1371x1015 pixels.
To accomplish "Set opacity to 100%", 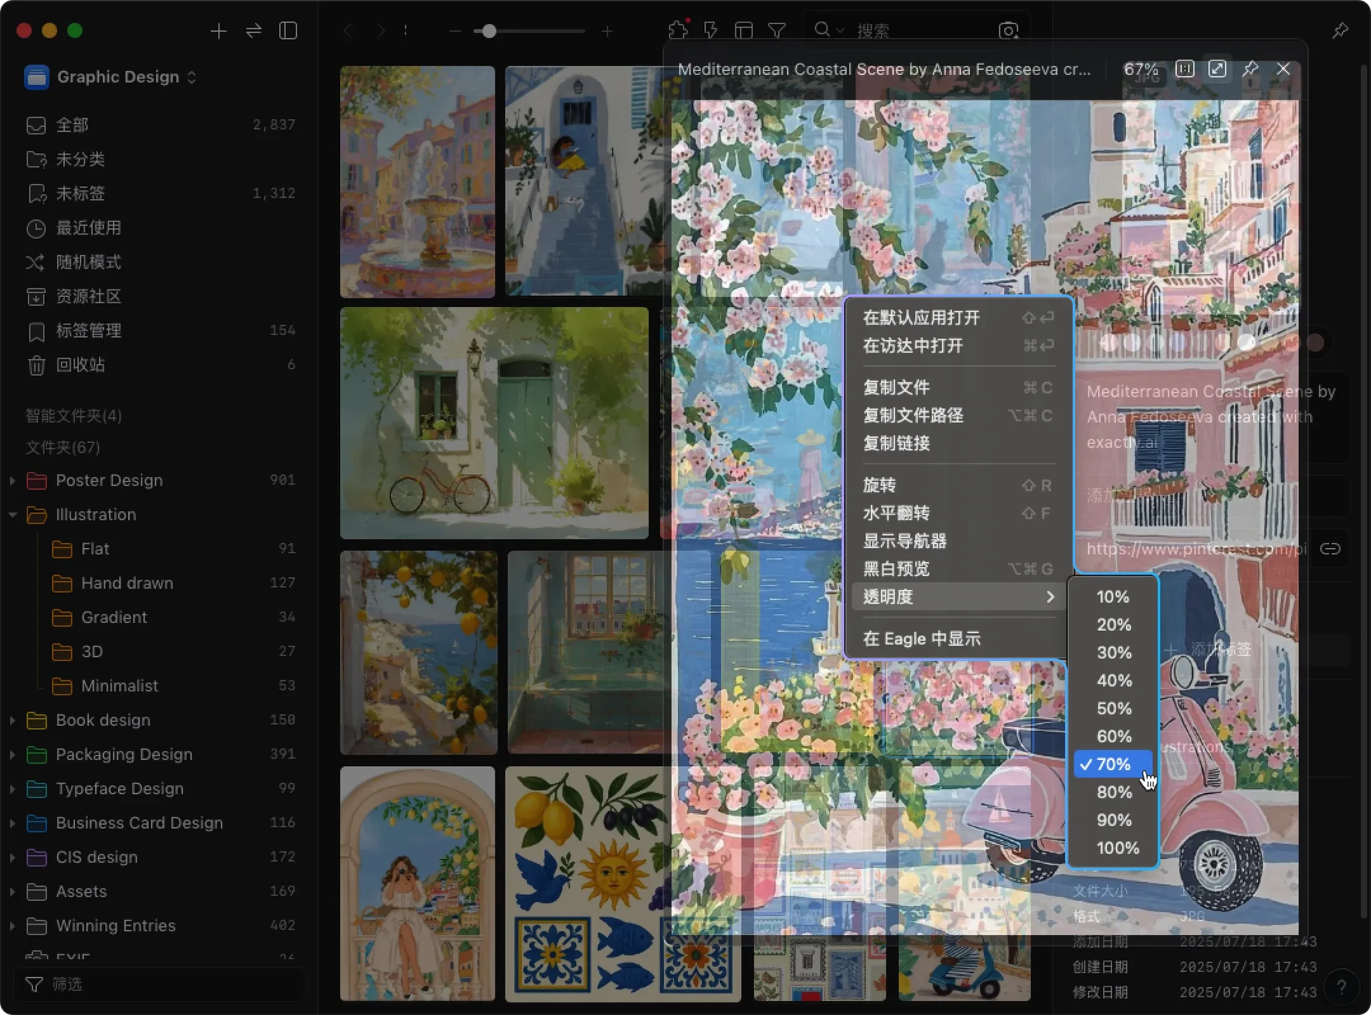I will (x=1113, y=848).
